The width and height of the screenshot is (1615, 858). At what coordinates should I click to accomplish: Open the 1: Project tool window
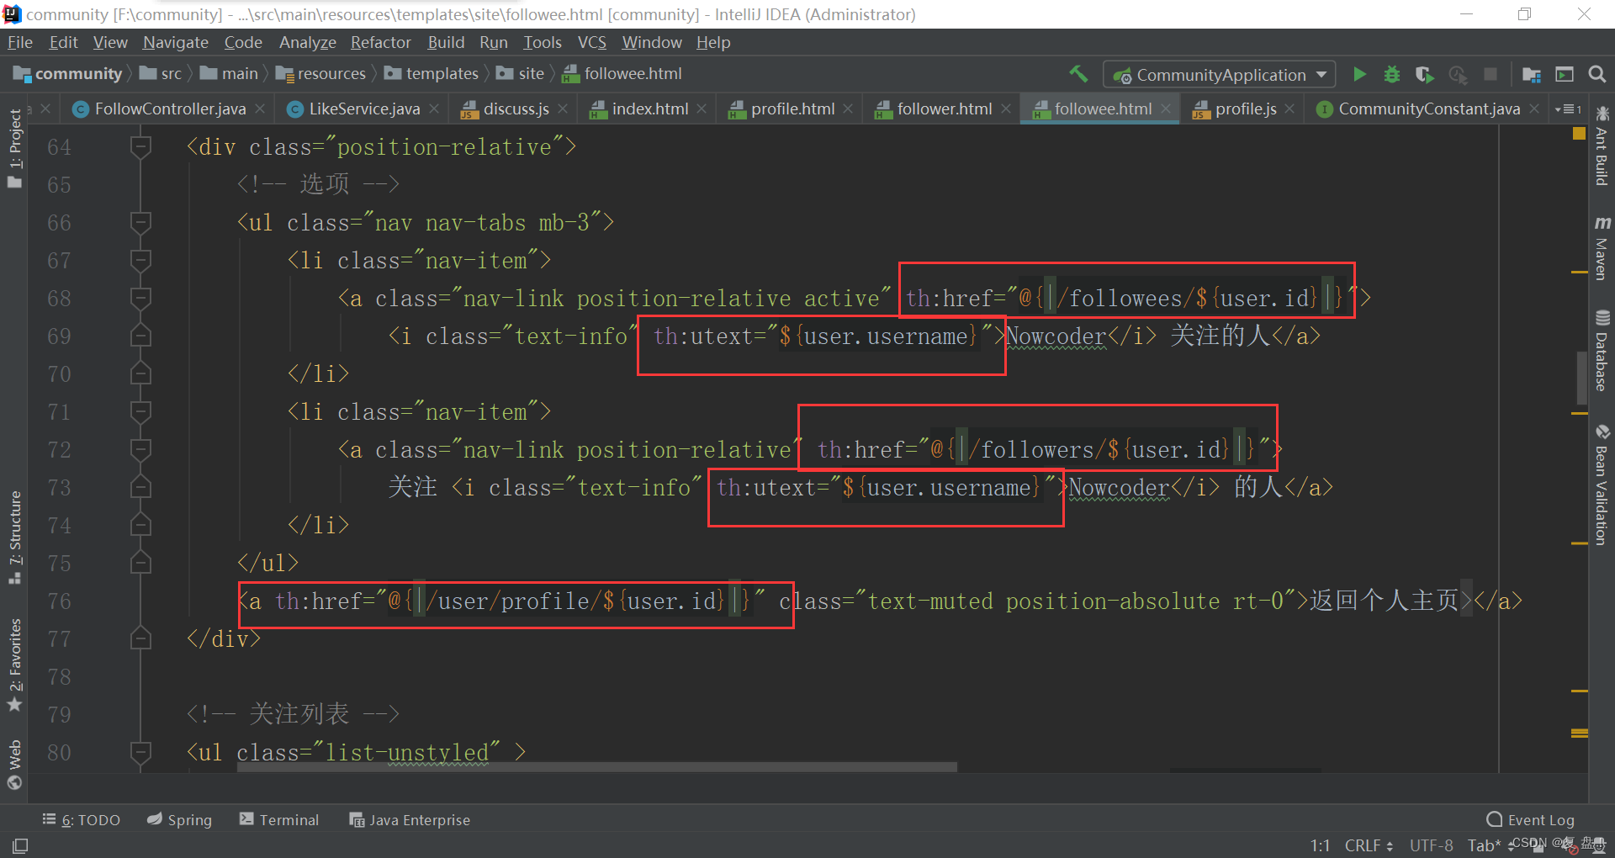click(14, 148)
